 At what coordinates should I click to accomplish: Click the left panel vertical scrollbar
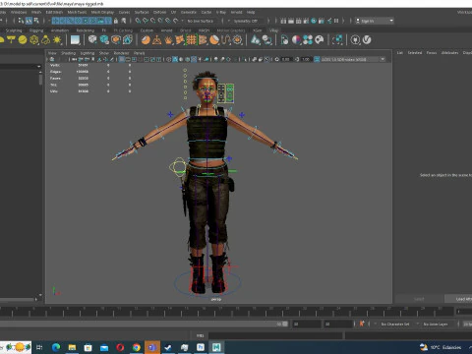[40, 80]
